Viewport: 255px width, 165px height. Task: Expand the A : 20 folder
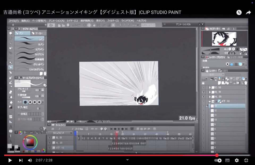(x=210, y=97)
